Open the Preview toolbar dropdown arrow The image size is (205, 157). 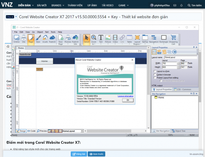pos(68,44)
